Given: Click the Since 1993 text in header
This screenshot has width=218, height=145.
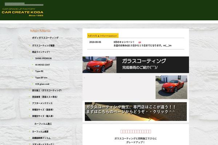Looking at the screenshot, I should 36,16.
